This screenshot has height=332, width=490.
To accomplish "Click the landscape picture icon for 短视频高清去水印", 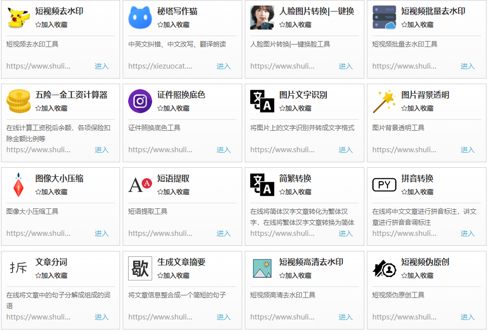I will point(262,268).
